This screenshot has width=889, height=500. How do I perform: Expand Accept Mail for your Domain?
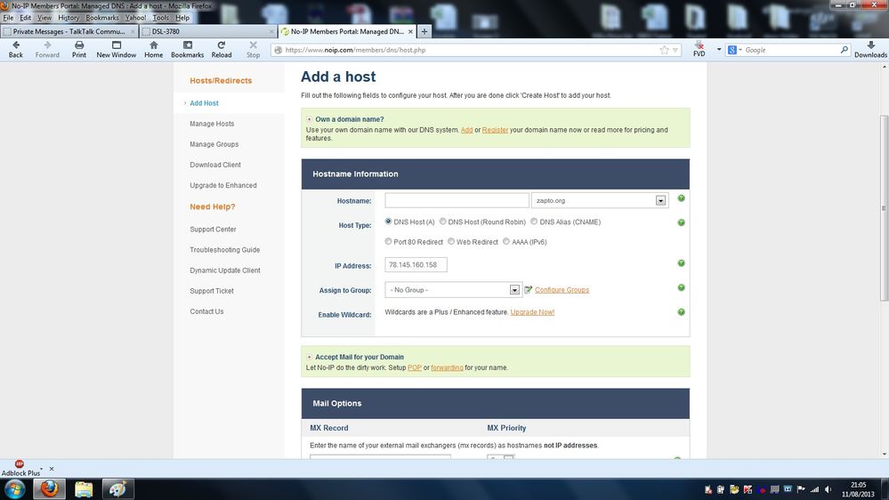coord(309,357)
